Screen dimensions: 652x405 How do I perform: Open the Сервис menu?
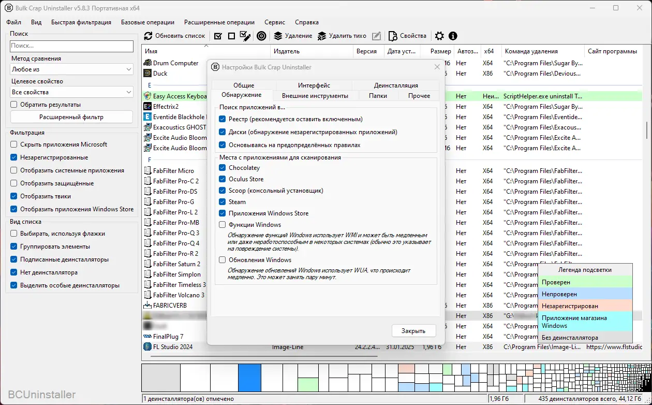point(275,22)
